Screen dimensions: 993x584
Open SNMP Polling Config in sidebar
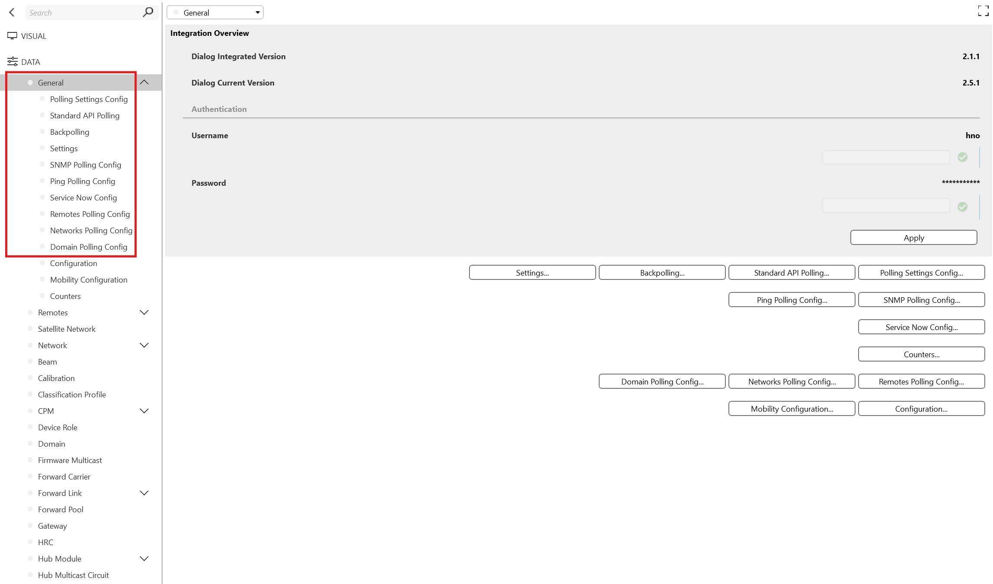pyautogui.click(x=86, y=165)
